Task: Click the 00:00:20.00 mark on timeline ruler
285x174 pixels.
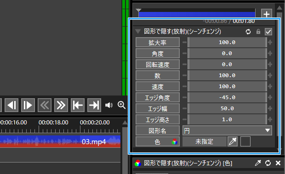Action: coord(95,123)
